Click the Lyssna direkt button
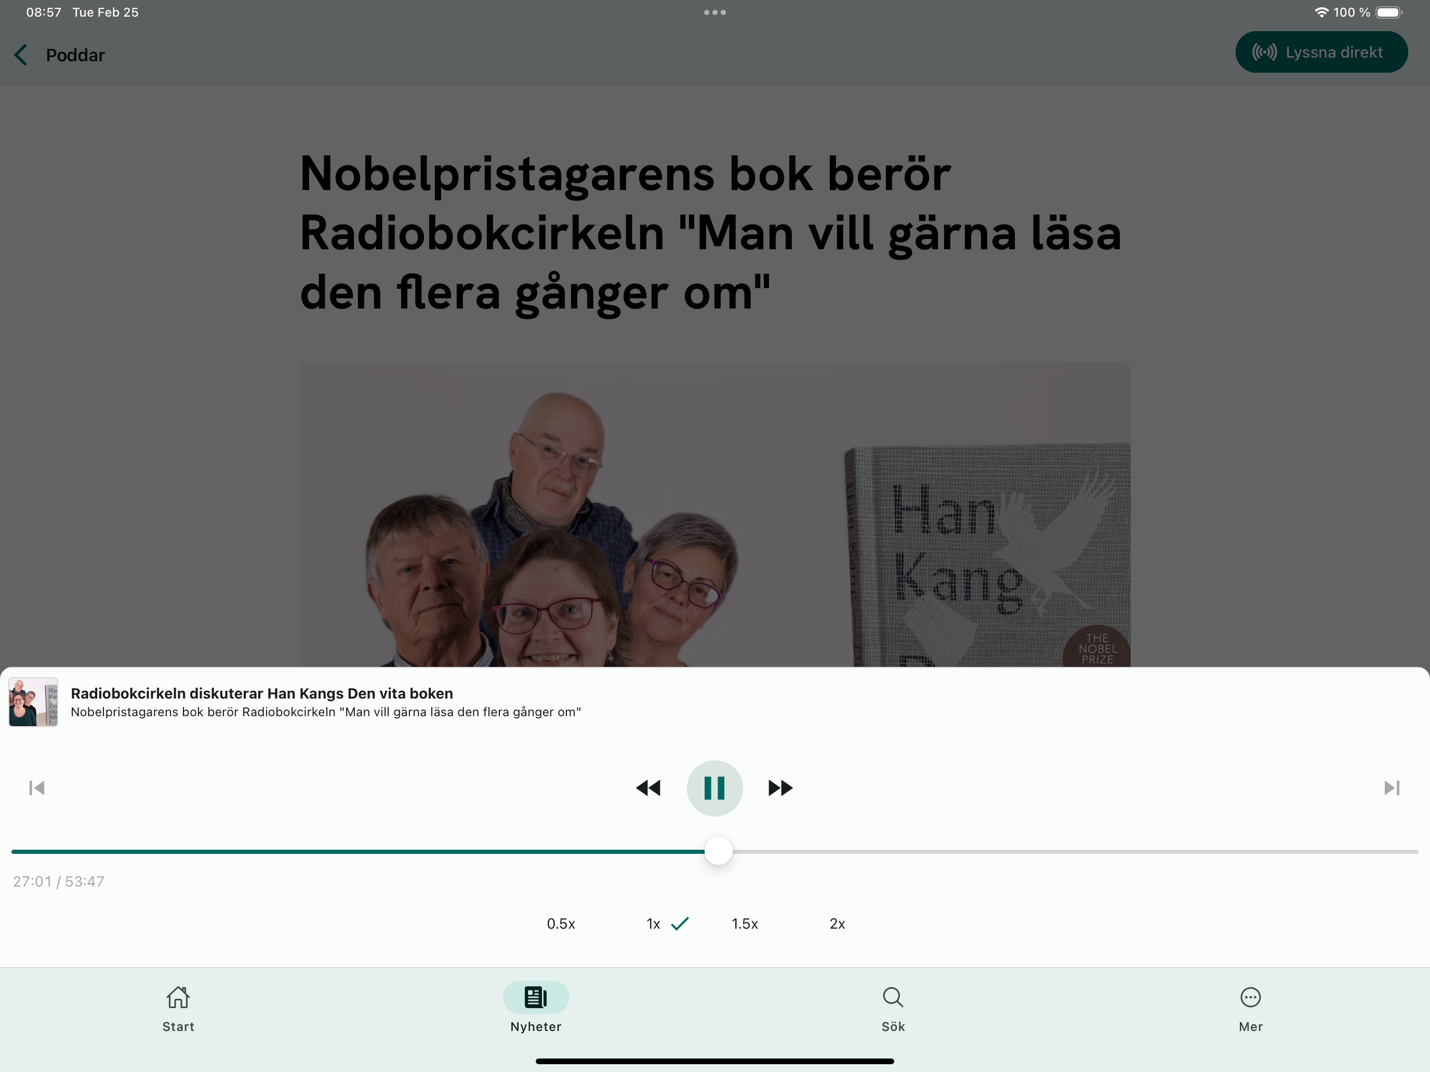Screen dimensions: 1430x1072 (x=1321, y=52)
